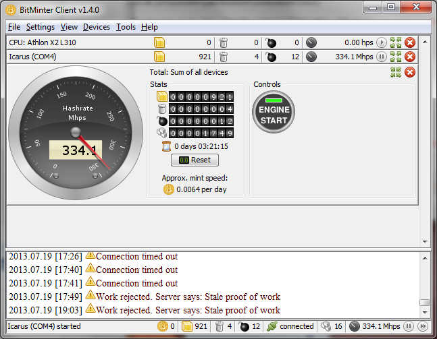
Task: Open the Devices menu
Action: tap(97, 27)
